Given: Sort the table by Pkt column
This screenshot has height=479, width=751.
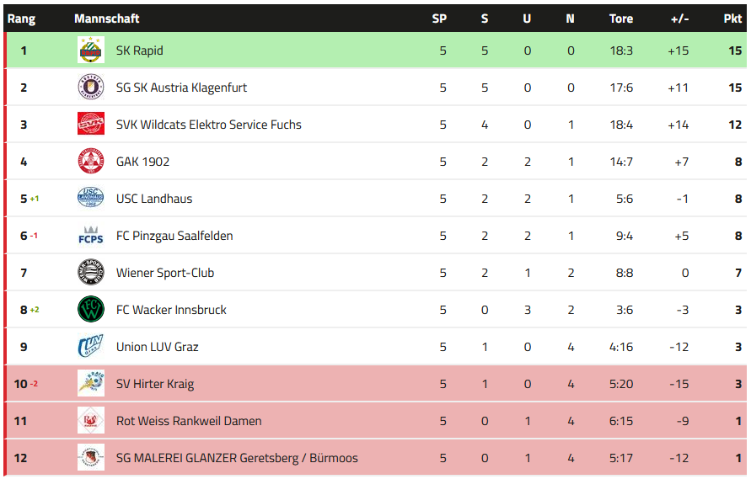Looking at the screenshot, I should click(732, 19).
